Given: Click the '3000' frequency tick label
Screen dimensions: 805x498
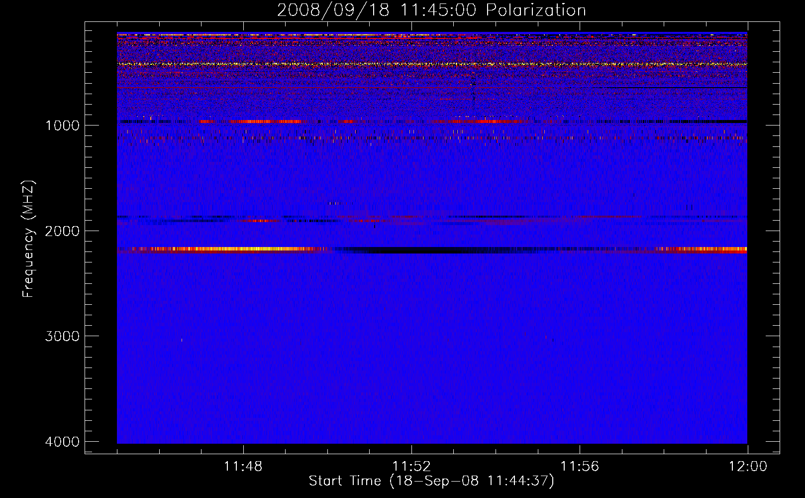Looking at the screenshot, I should pos(63,336).
